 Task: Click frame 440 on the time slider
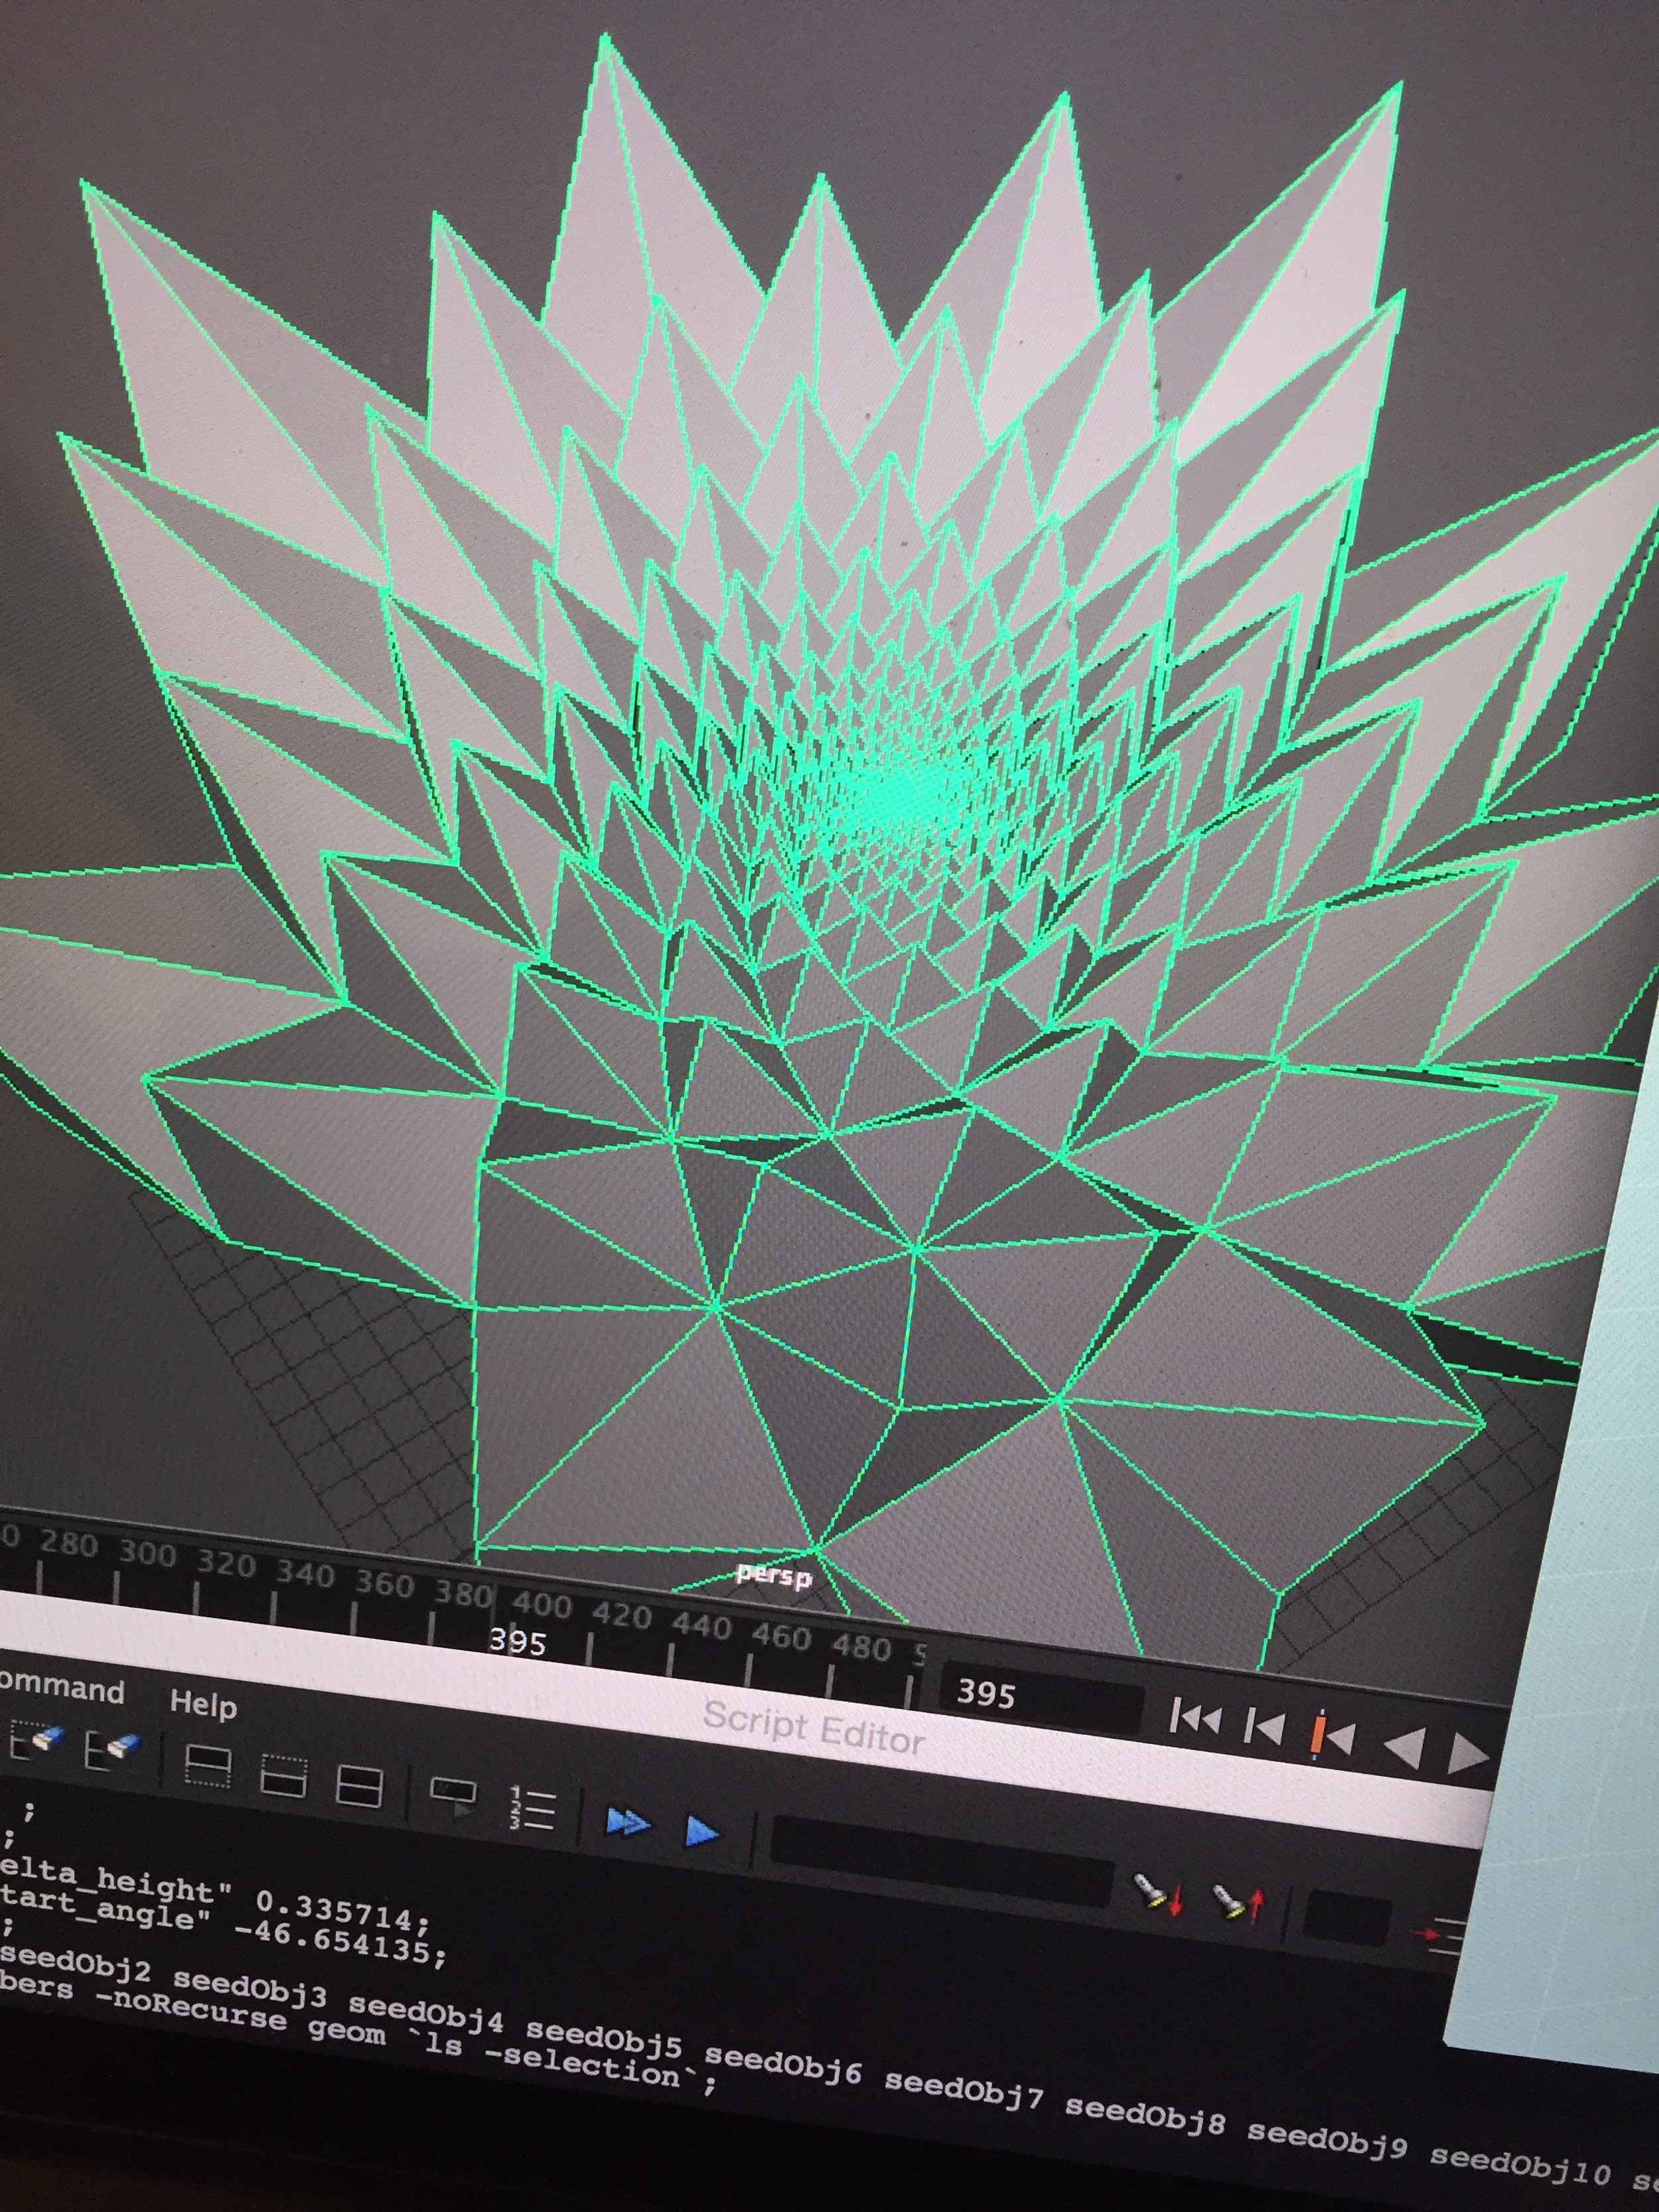pos(701,1626)
